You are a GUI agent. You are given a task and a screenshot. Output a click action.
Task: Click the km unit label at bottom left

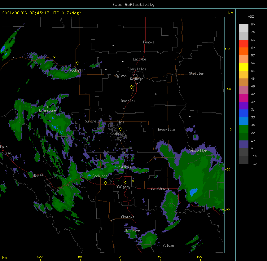click(5, 257)
